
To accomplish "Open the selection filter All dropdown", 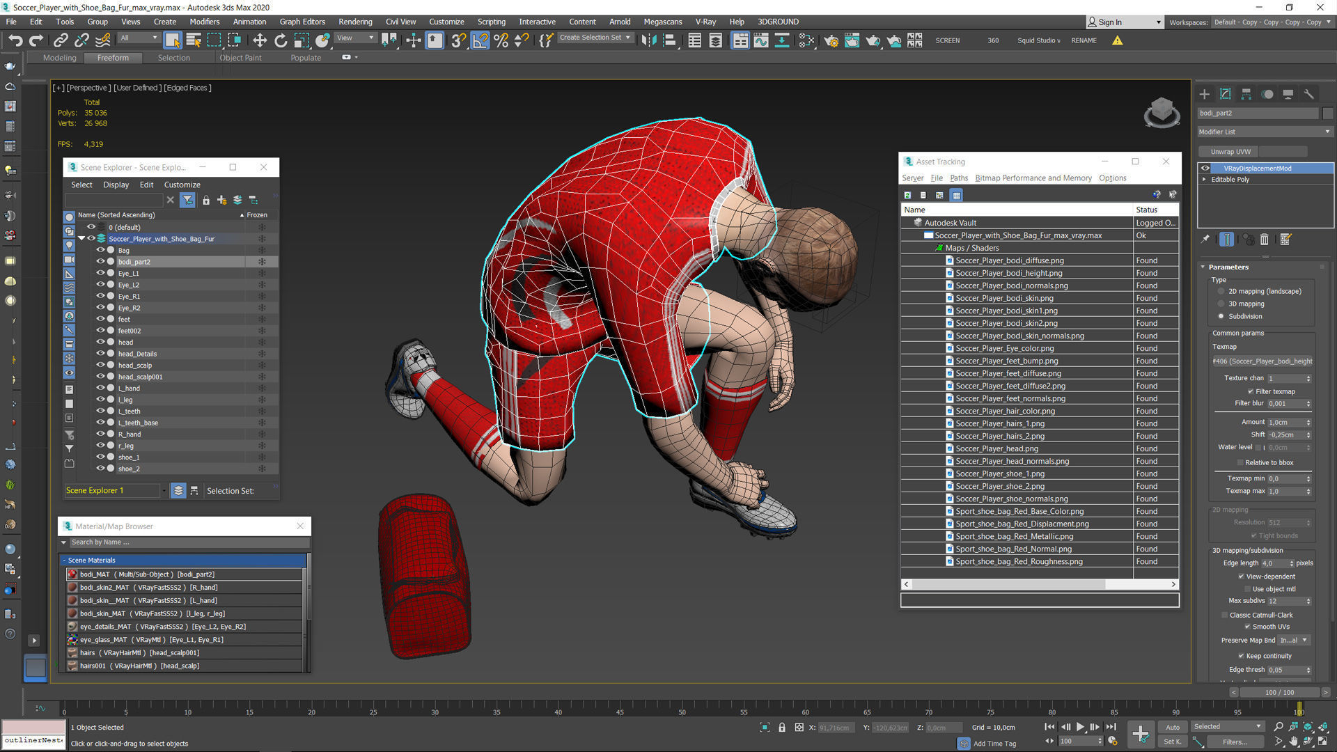I will (x=138, y=38).
